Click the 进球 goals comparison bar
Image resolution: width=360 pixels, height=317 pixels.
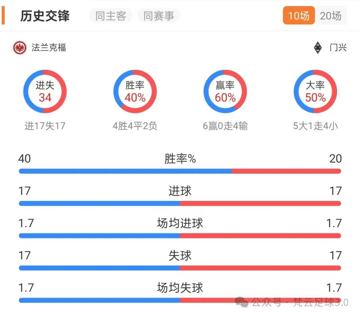click(180, 203)
